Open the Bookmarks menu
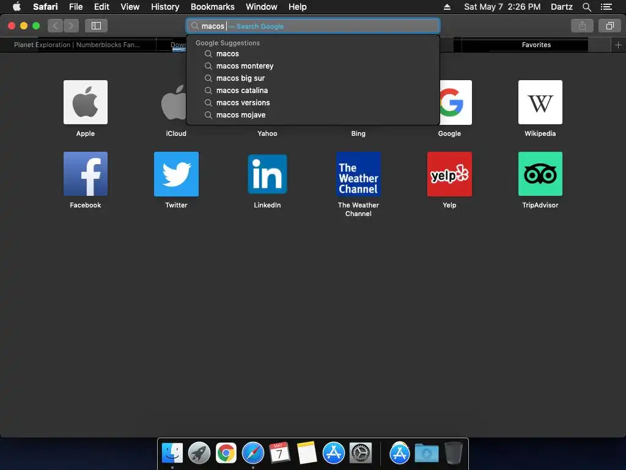Viewport: 626px width, 470px height. click(x=212, y=7)
